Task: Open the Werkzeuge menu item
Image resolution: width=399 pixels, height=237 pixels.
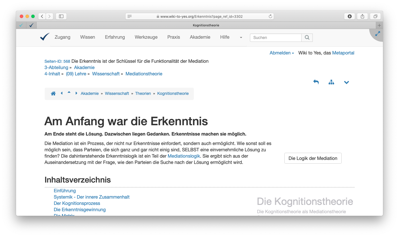Action: click(146, 37)
